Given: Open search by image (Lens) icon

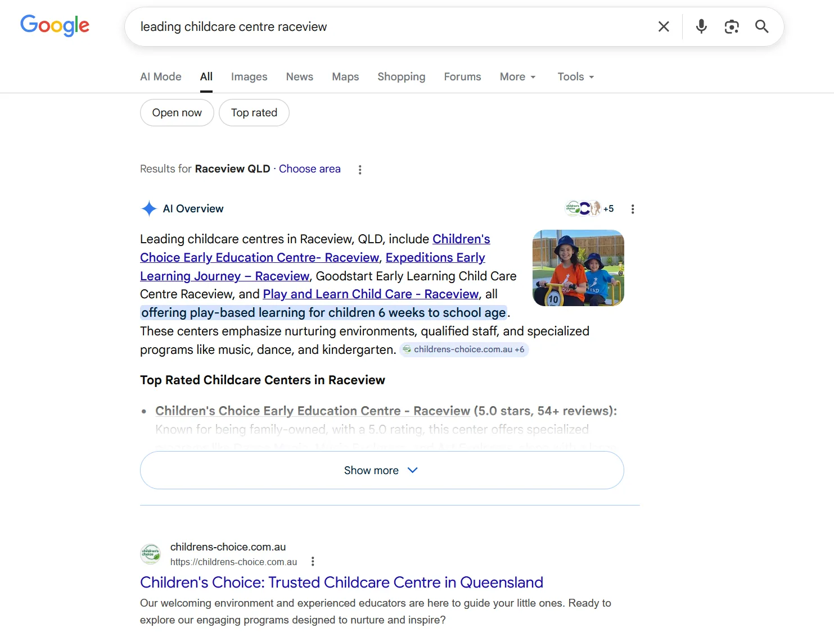Looking at the screenshot, I should tap(732, 26).
